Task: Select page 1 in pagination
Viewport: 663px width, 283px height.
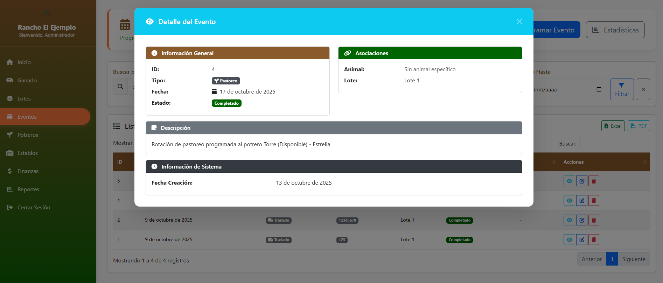Action: click(612, 259)
